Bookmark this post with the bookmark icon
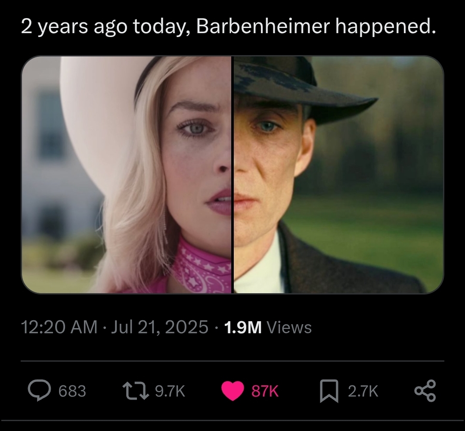The width and height of the screenshot is (465, 431). click(329, 391)
